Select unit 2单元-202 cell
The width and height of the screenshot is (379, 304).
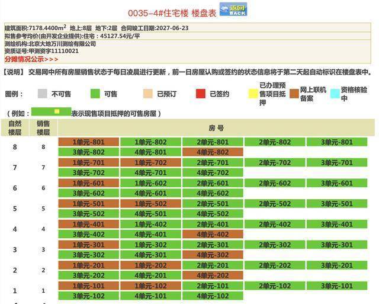coord(275,265)
